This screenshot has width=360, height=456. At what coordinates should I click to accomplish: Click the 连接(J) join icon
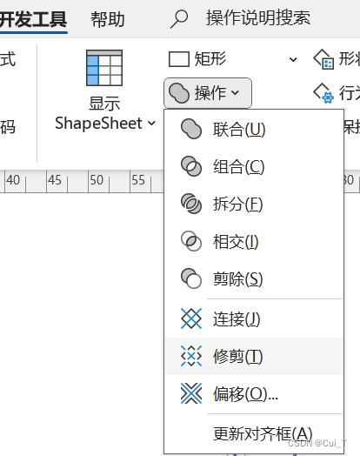[x=191, y=319]
